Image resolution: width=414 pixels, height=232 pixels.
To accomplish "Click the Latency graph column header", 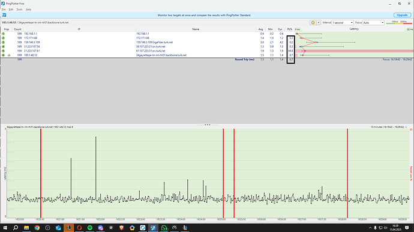I will pos(354,29).
